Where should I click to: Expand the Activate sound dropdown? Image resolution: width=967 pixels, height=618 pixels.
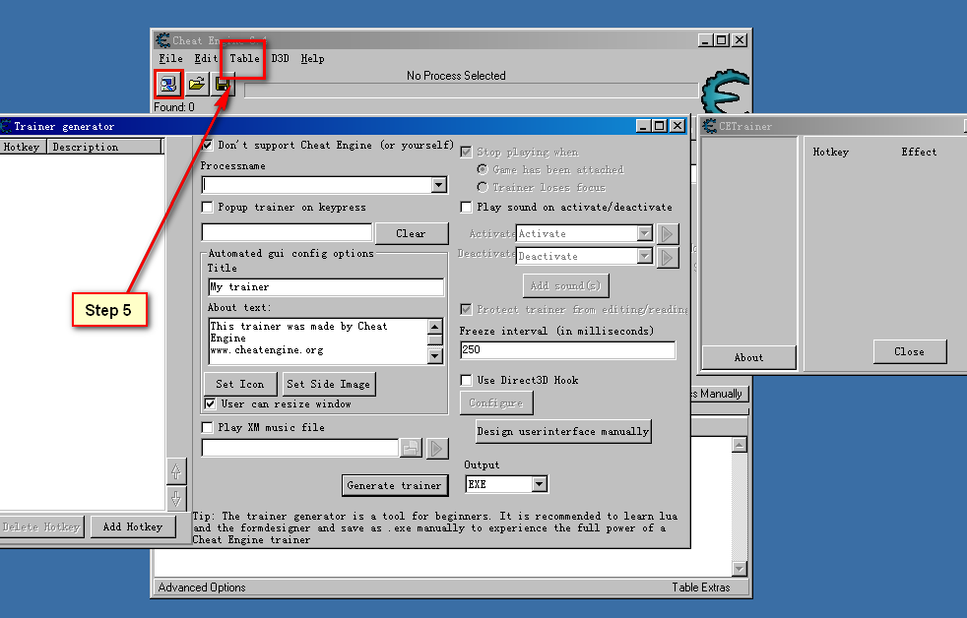coord(644,233)
